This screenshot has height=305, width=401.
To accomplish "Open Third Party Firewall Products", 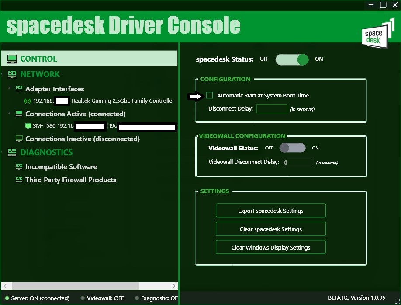I will 71,180.
